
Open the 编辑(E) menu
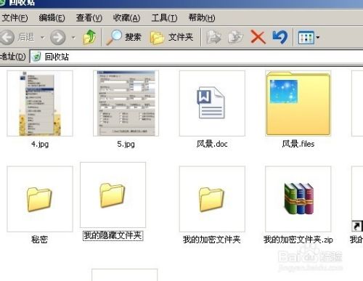[52, 17]
